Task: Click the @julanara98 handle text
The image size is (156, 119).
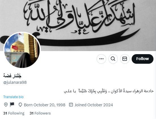Action: pos(15,82)
